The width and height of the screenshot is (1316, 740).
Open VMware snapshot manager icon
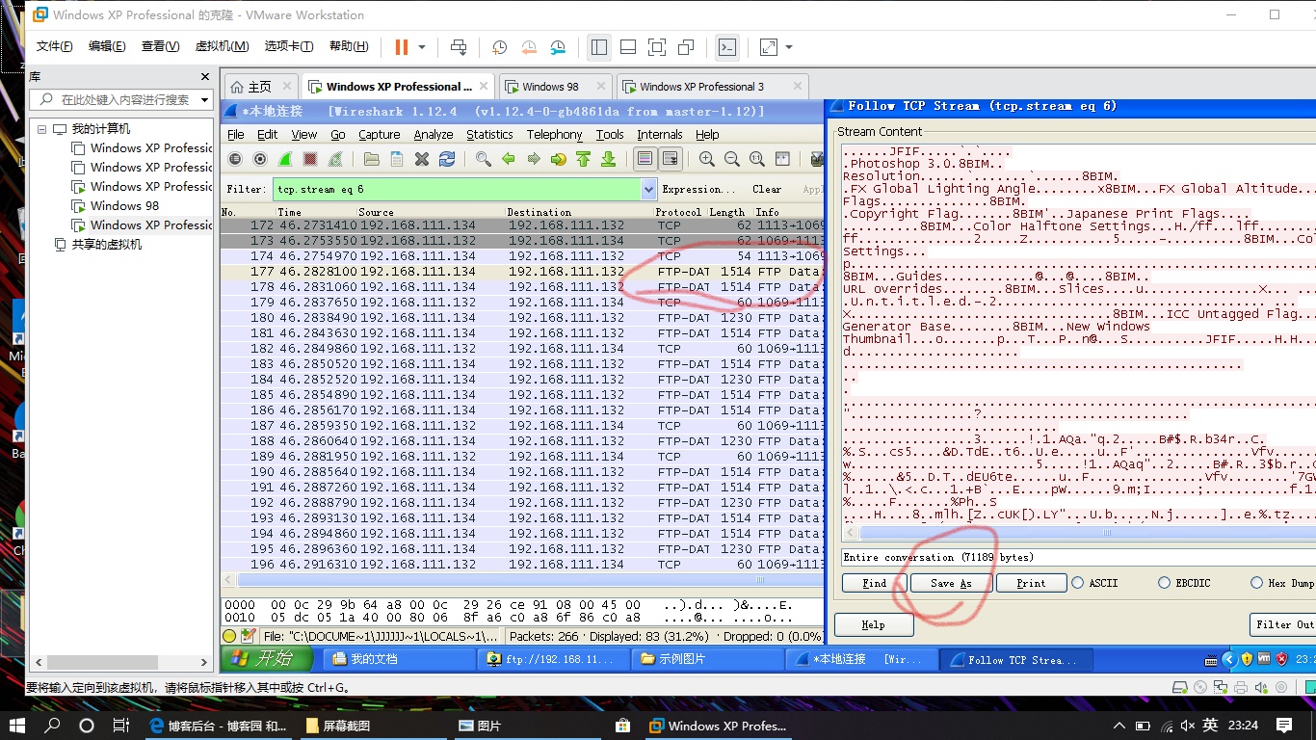[559, 47]
